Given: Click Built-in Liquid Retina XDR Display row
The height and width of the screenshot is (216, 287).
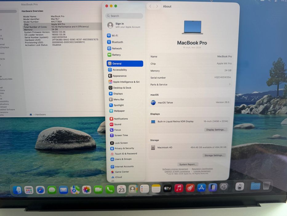Looking at the screenshot, I should 189,121.
